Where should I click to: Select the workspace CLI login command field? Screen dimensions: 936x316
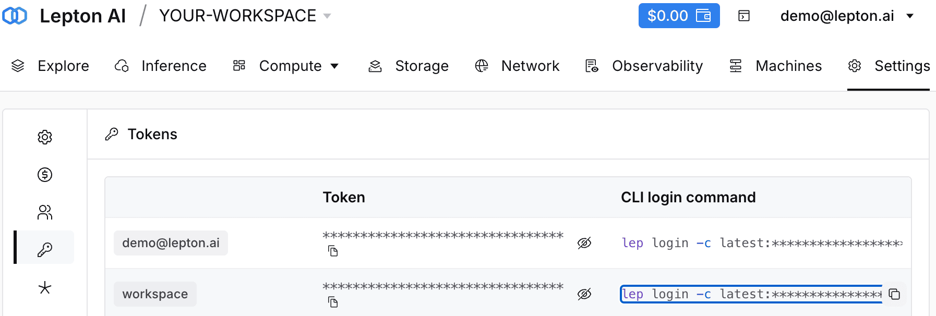[x=751, y=294]
